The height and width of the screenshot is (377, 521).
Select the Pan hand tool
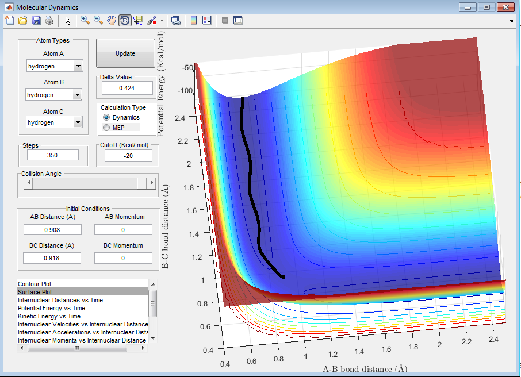112,20
